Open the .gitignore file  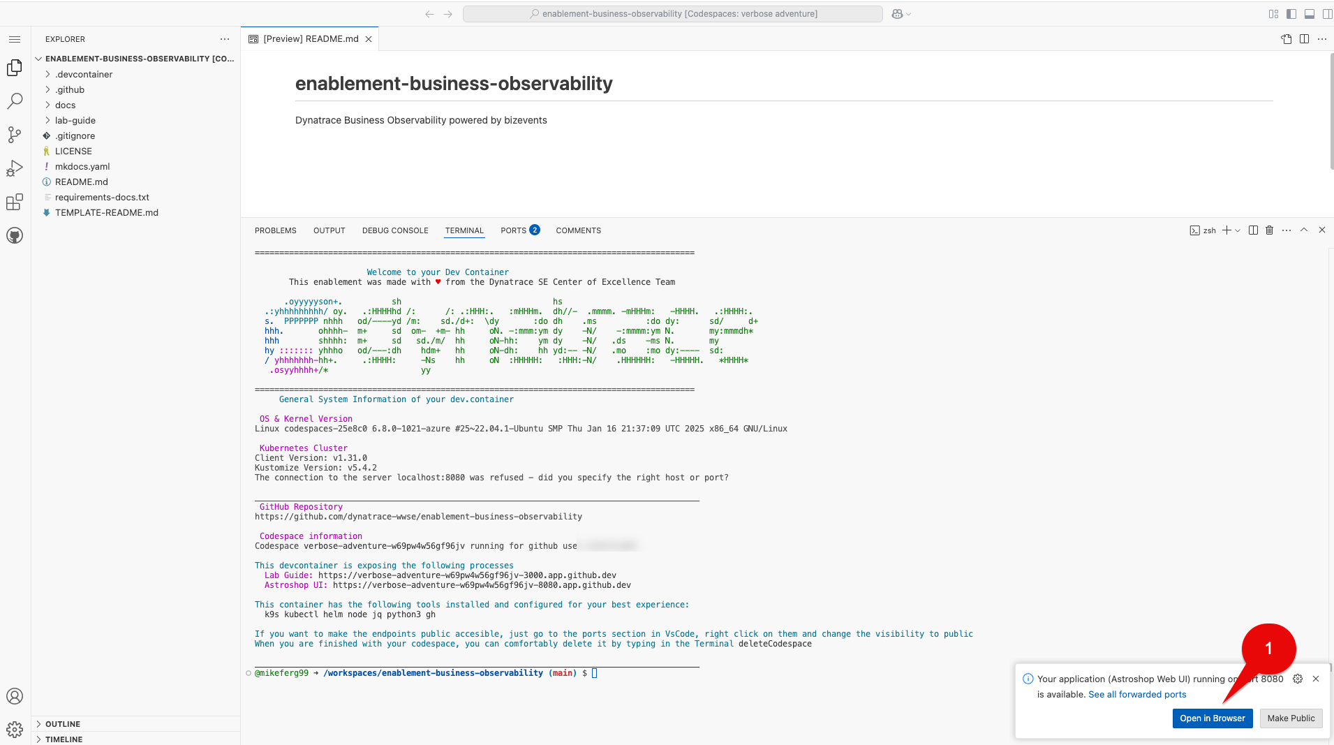[136, 135]
